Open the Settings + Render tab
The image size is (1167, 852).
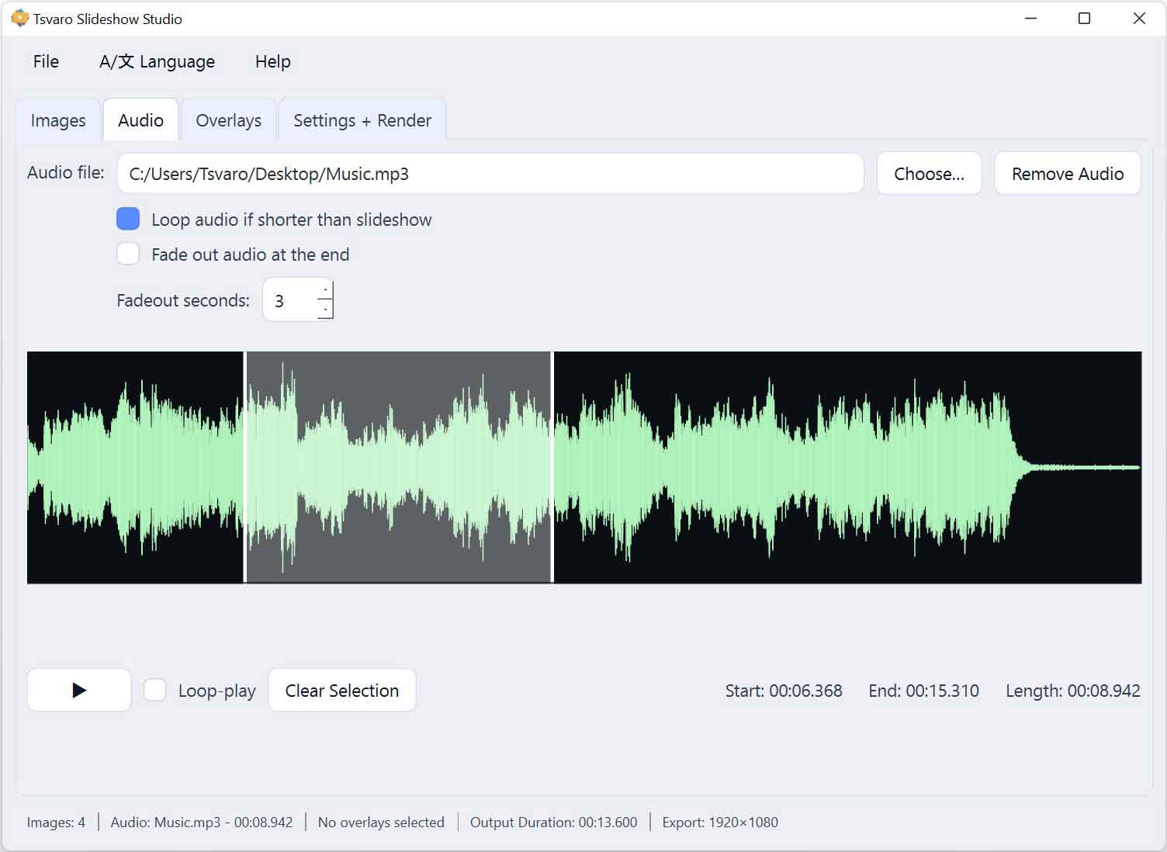(x=362, y=120)
